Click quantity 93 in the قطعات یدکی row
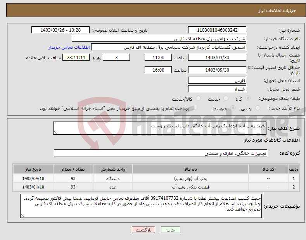This screenshot has width=306, height=240. point(73,187)
